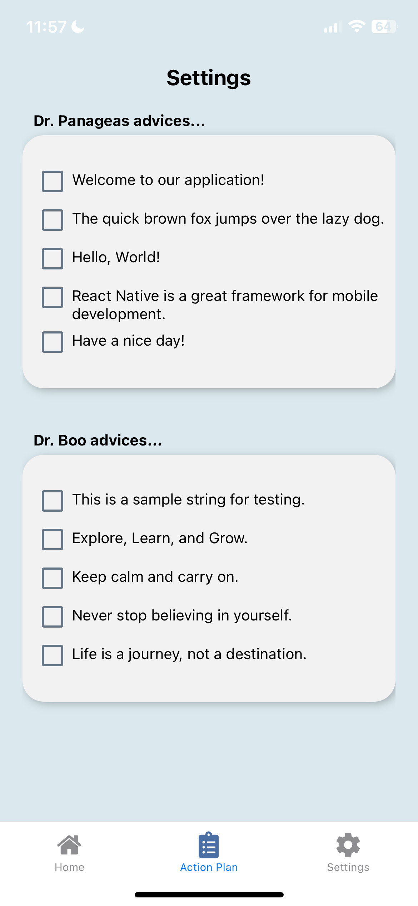Tick the quick brown fox checkbox
The height and width of the screenshot is (906, 418).
pyautogui.click(x=53, y=220)
